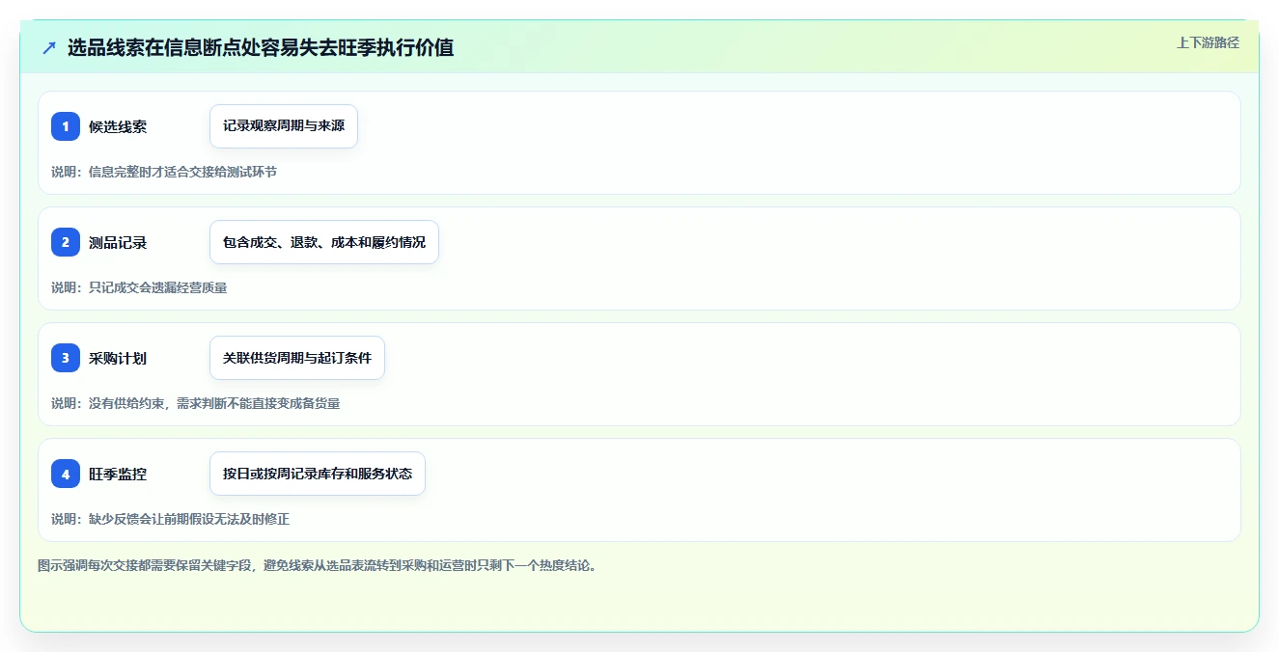Click the title 选品线索在信息断点处容易失去旺季执行价值
Image resolution: width=1279 pixels, height=652 pixels.
[261, 47]
